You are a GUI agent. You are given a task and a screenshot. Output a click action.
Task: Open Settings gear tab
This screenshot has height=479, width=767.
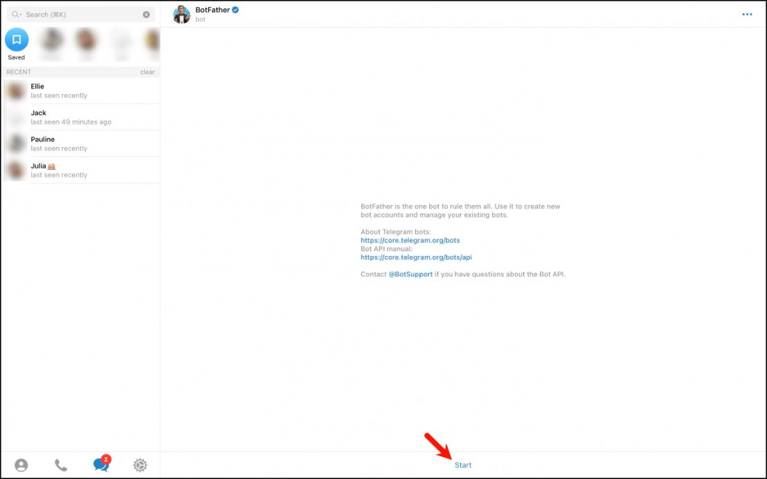click(x=140, y=465)
